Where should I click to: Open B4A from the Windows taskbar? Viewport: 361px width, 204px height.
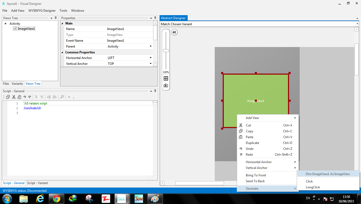[x=121, y=198]
